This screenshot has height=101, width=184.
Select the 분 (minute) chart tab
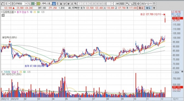coord(68,4)
